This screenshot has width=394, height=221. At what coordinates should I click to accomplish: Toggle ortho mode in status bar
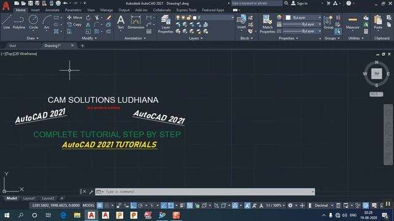(134, 206)
